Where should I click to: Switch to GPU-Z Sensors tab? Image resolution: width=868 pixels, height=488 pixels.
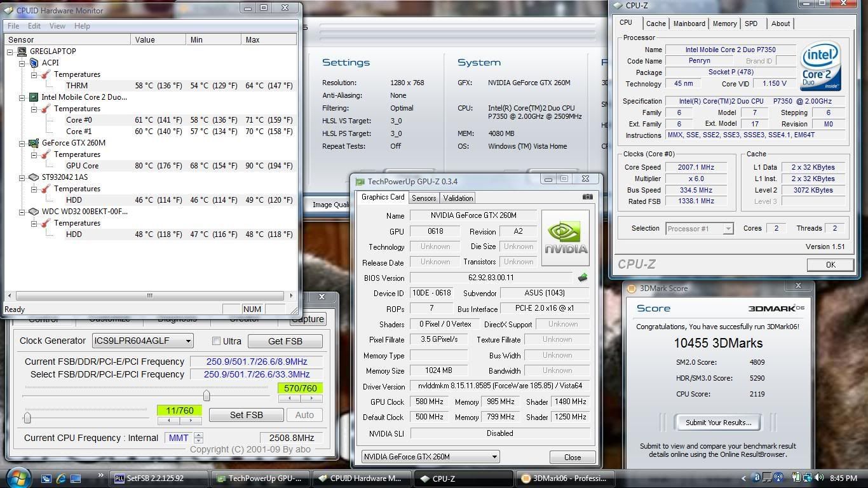tap(424, 198)
